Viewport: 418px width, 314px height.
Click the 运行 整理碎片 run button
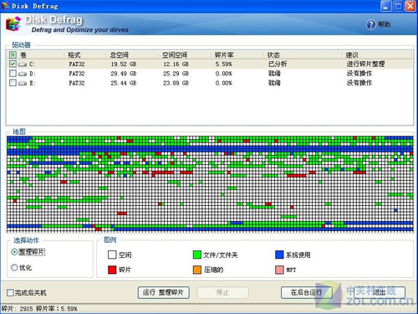click(164, 293)
